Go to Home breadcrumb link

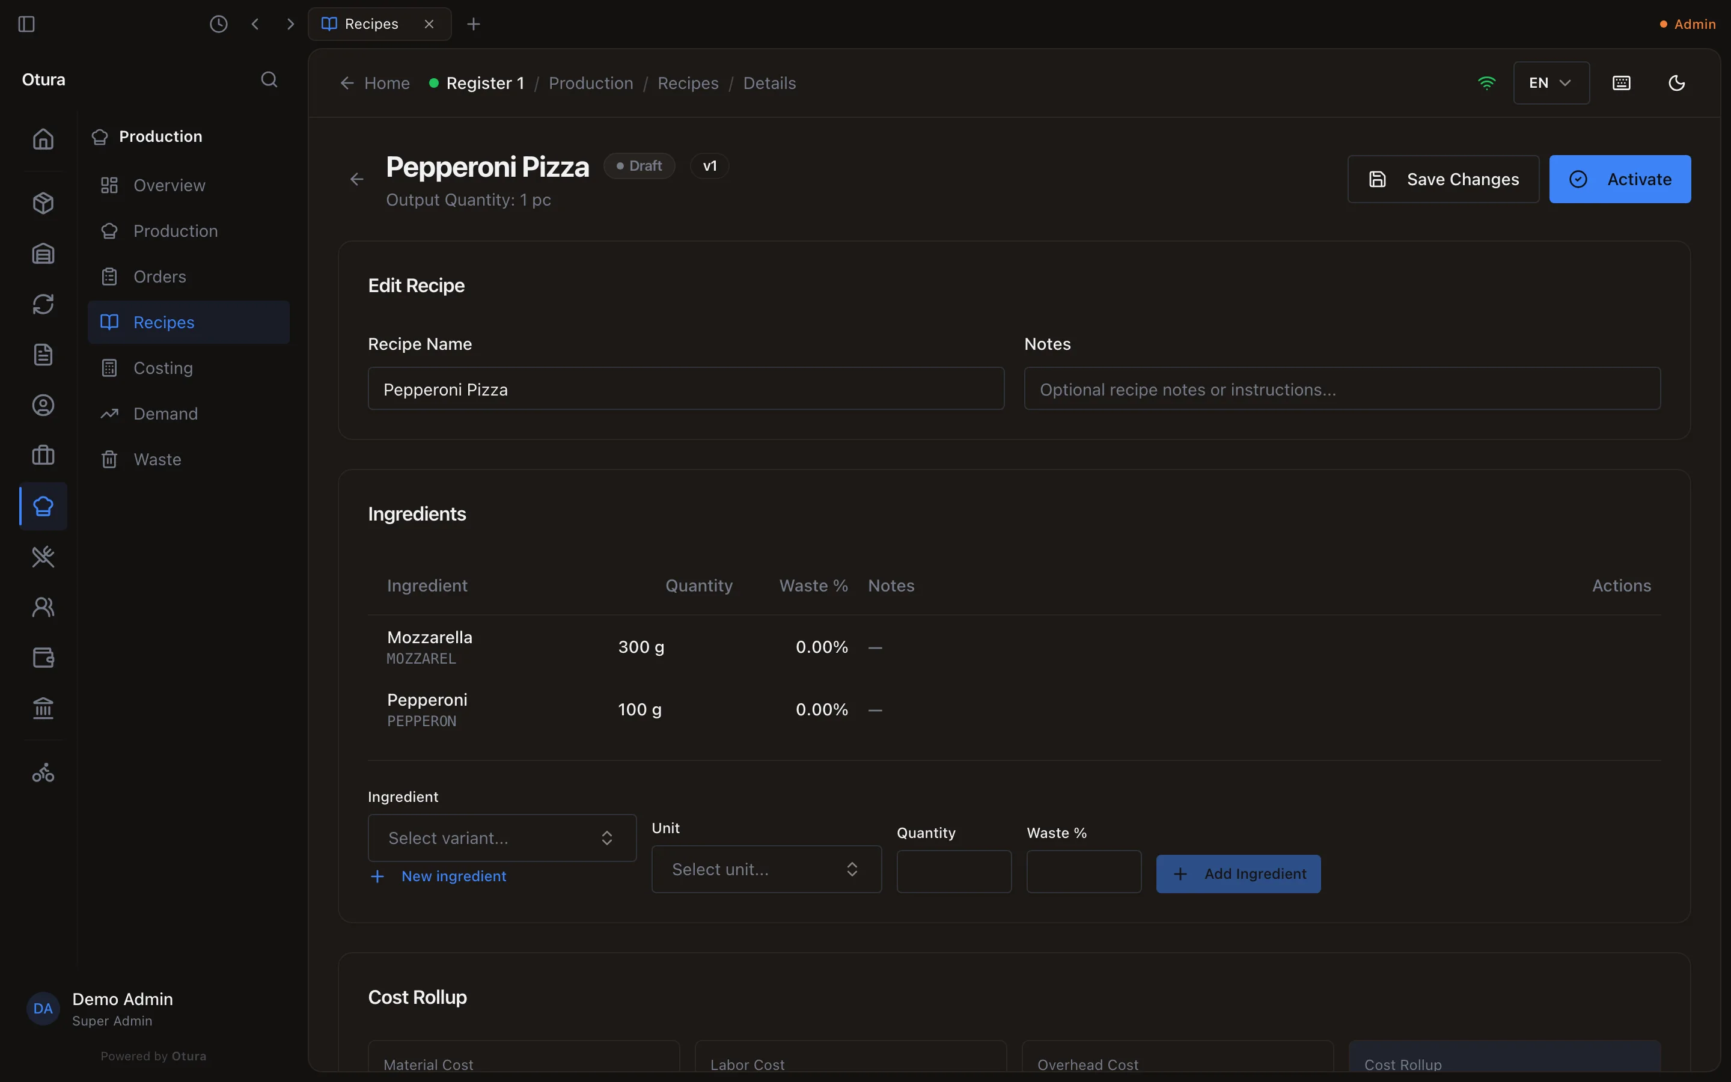(376, 84)
